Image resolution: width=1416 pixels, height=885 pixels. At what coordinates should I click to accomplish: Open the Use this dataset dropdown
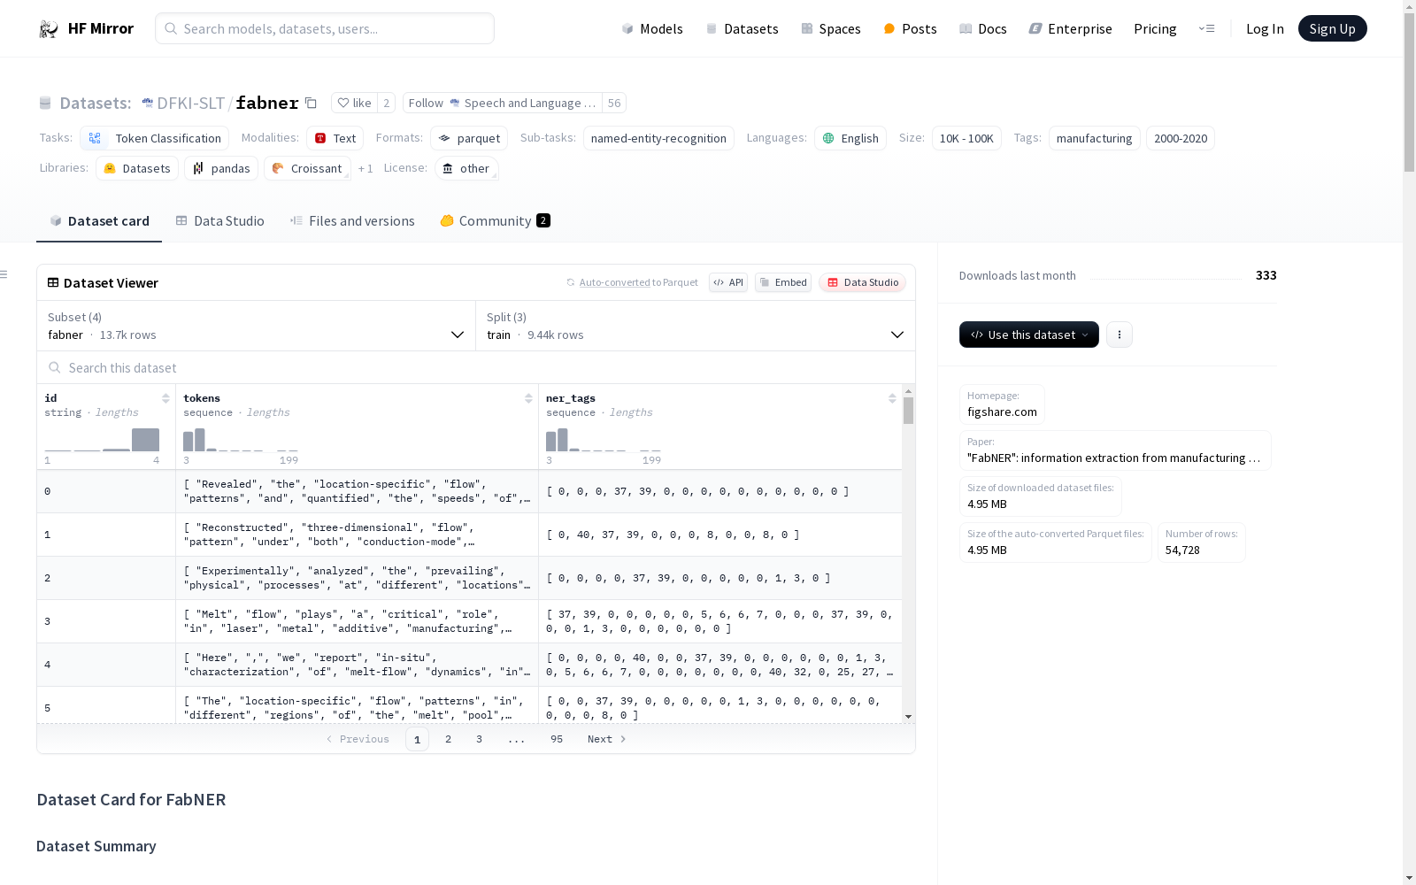click(1029, 335)
